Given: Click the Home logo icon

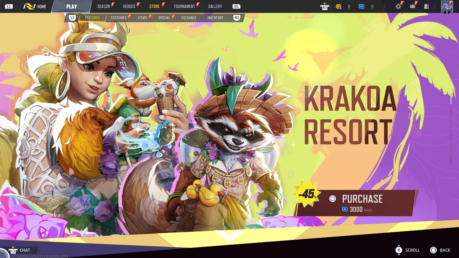Looking at the screenshot, I should 29,6.
